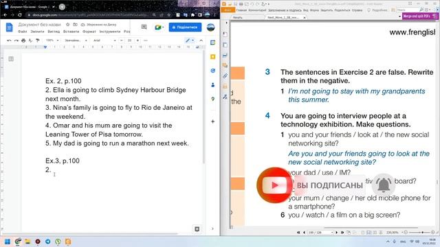Image resolution: width=440 pixels, height=247 pixels.
Task: Open the Защитить ribbon tab in Foxit Reader
Action: (327, 10)
